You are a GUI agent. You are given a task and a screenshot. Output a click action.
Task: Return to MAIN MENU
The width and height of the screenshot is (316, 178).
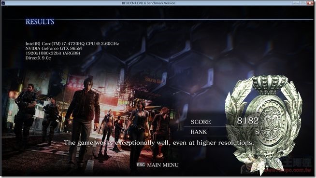coord(163,165)
